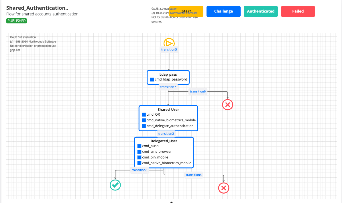This screenshot has width=342, height=203.
Task: Click the transition4 link label
Action: point(194,175)
